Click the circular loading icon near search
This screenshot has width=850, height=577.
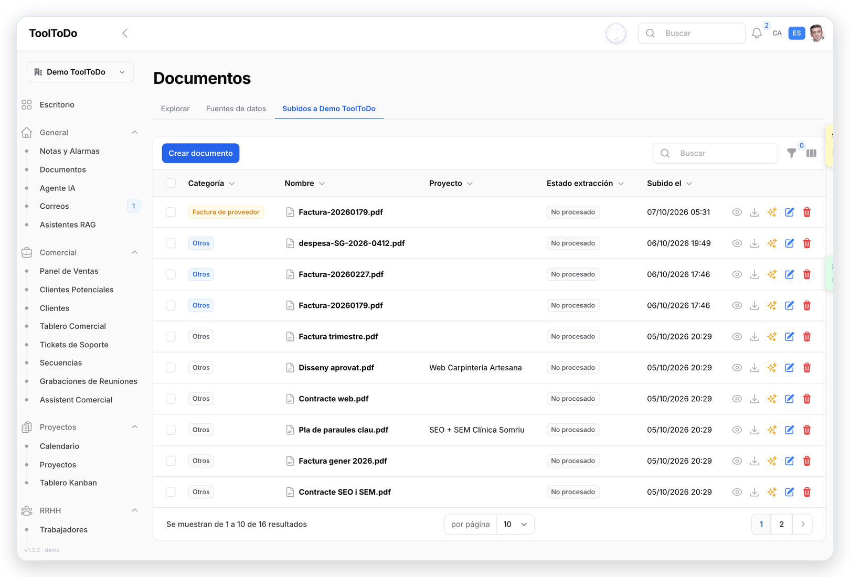[616, 33]
